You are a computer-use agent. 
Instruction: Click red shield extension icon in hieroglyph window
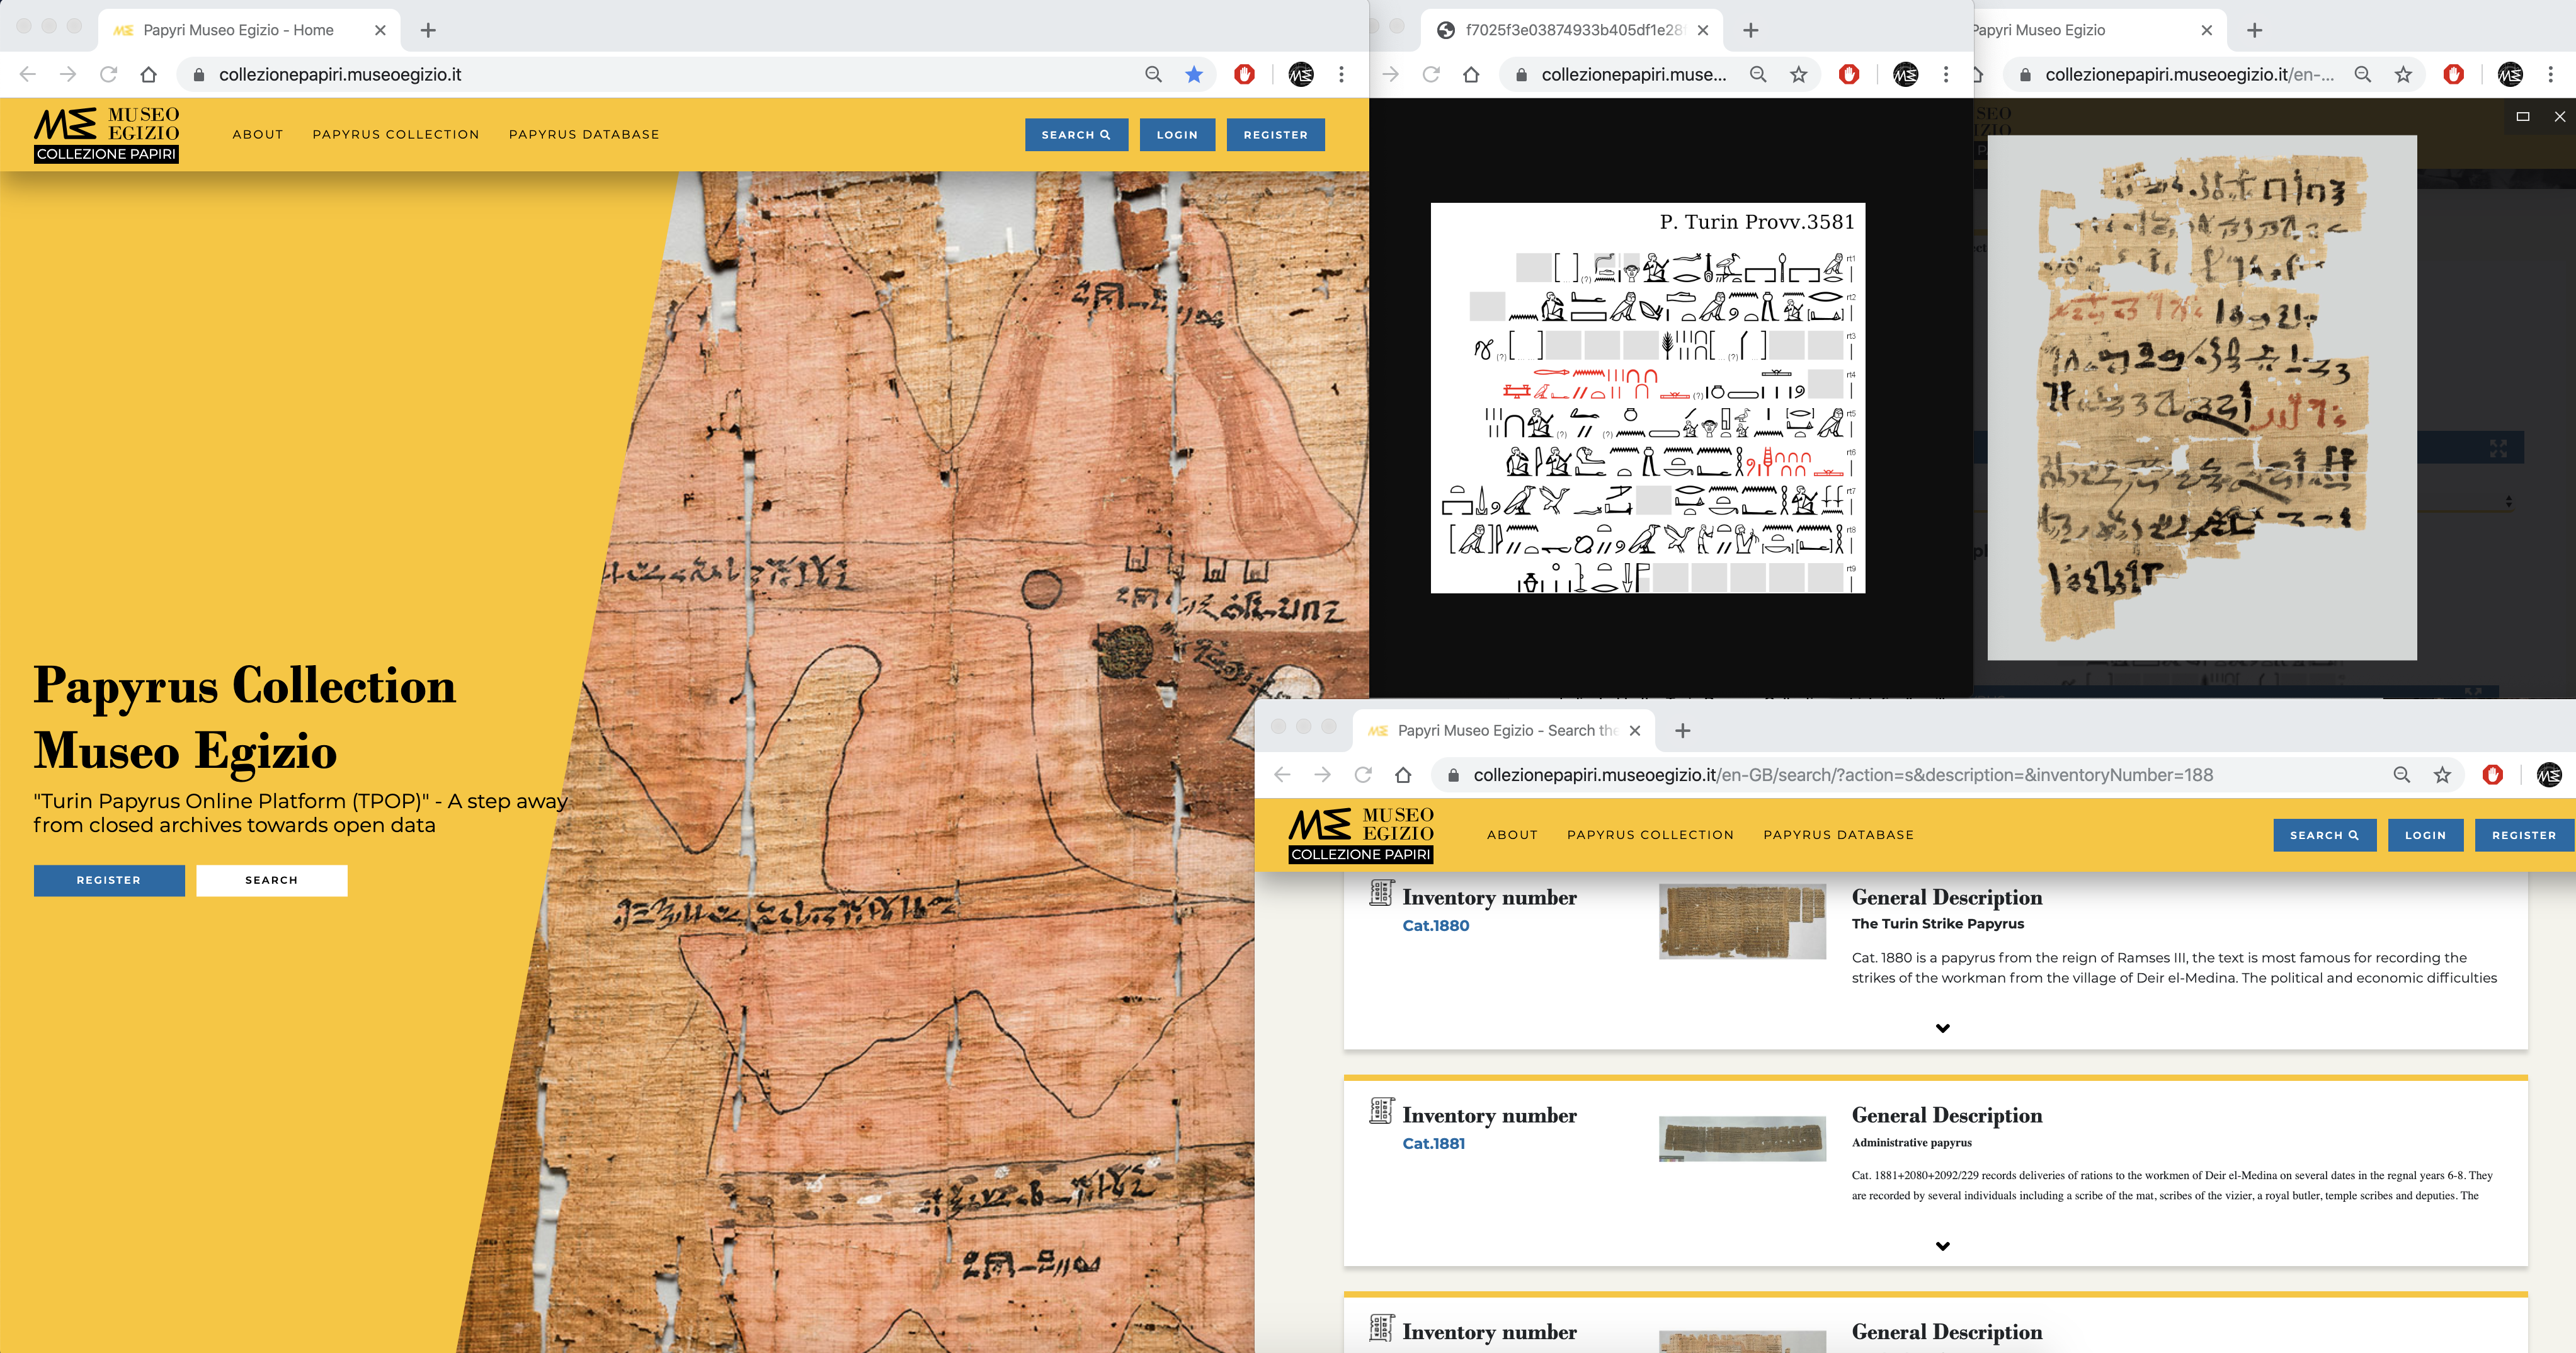coord(1849,74)
